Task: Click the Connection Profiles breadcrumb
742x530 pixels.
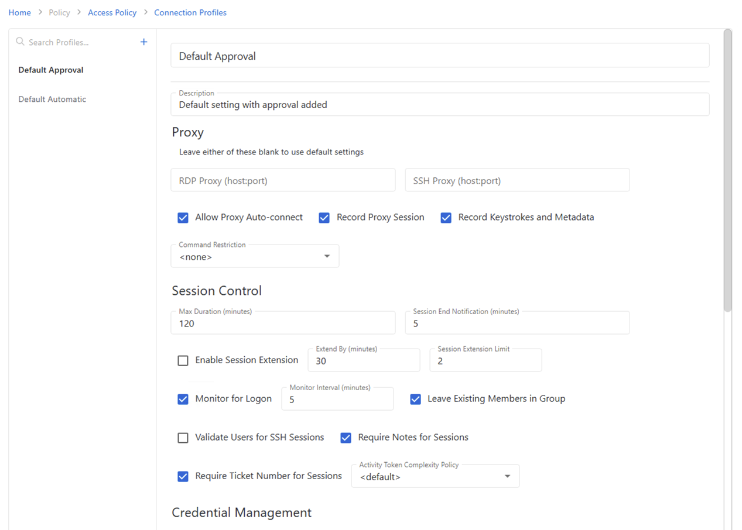Action: point(190,12)
